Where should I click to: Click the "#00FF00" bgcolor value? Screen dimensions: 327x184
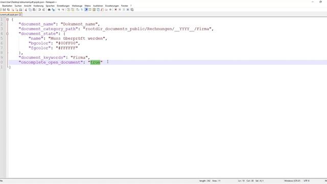(67, 43)
